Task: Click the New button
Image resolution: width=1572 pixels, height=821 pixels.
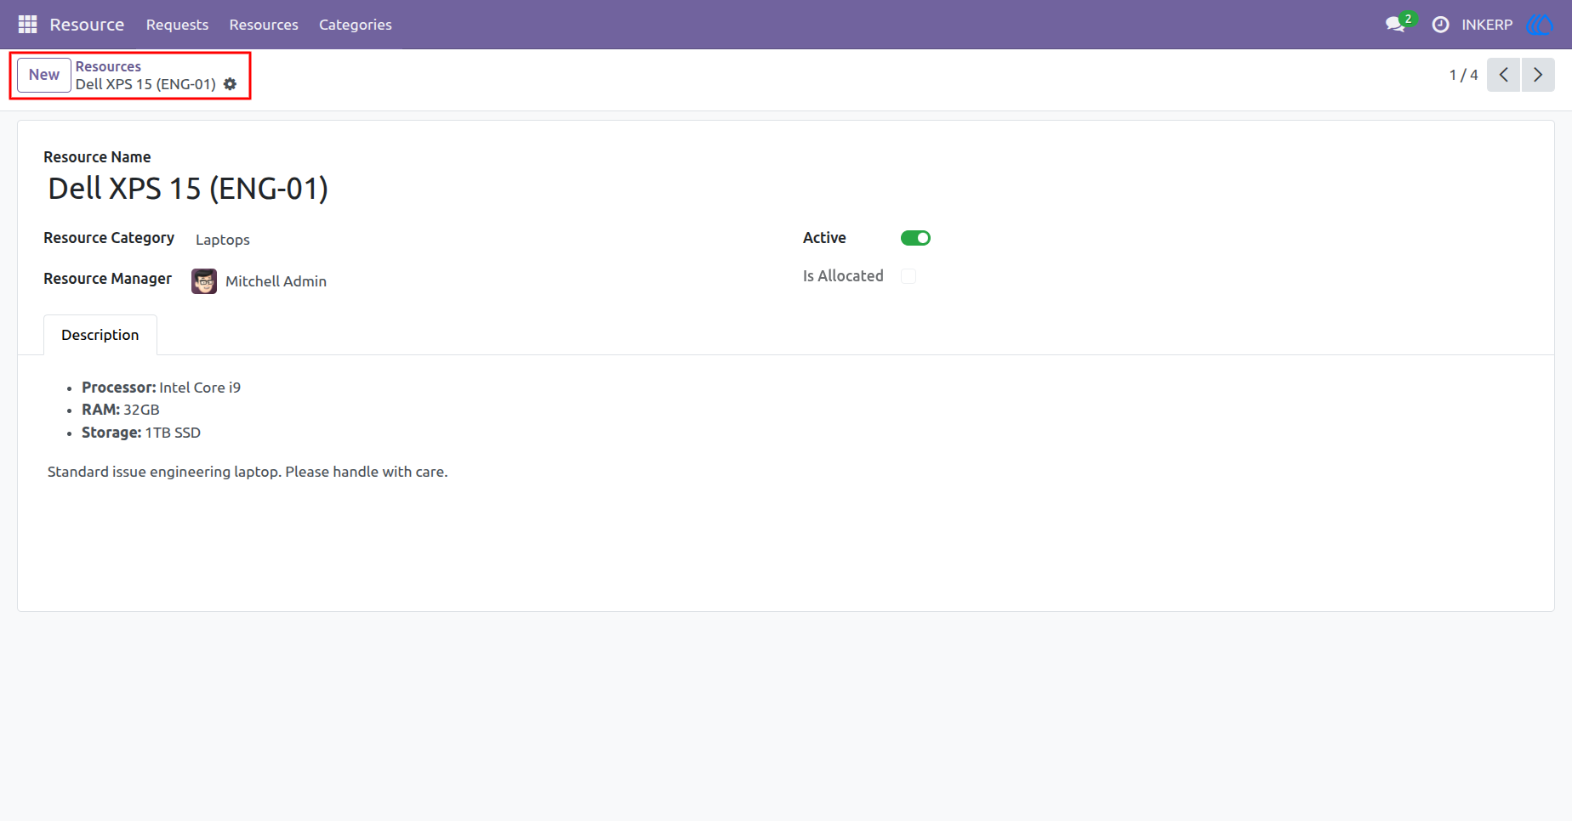Action: (44, 75)
